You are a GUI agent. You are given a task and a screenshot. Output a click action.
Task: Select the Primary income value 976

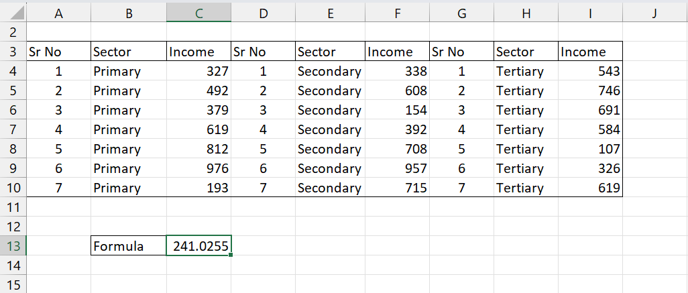(x=198, y=168)
